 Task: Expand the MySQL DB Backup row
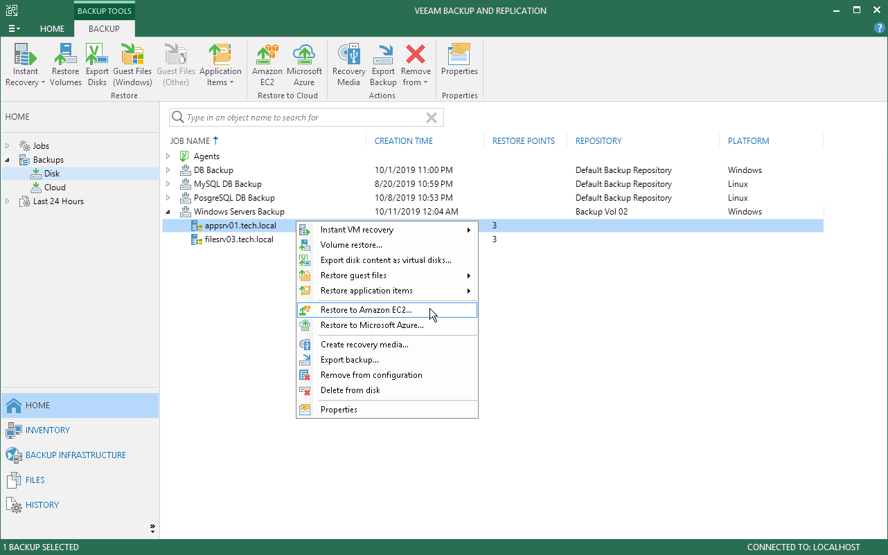point(168,184)
